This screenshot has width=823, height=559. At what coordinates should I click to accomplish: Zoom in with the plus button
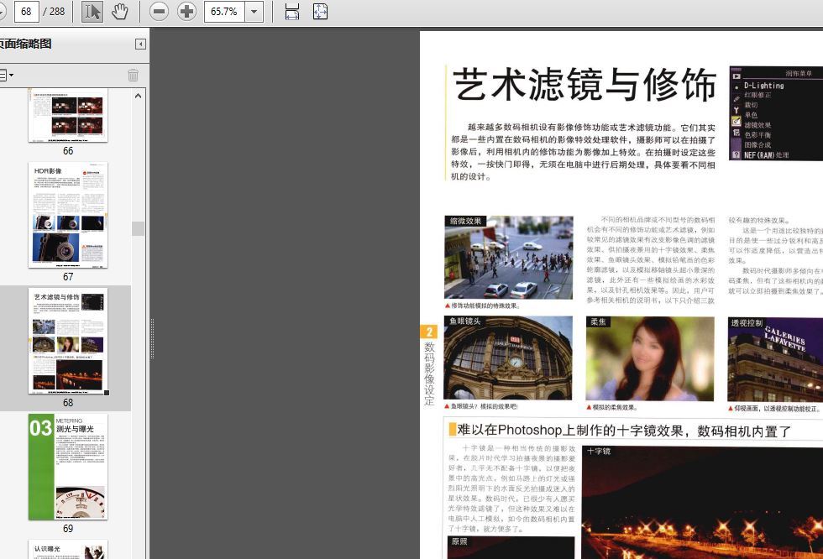click(x=186, y=12)
